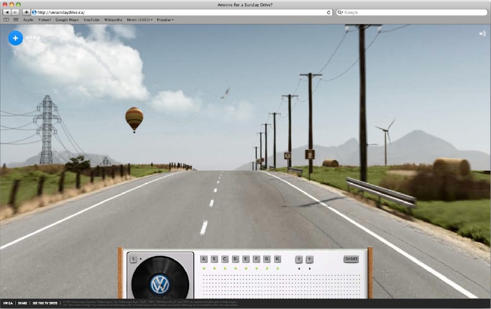Open the Google Maps bookmark
The image size is (491, 309).
pos(67,20)
